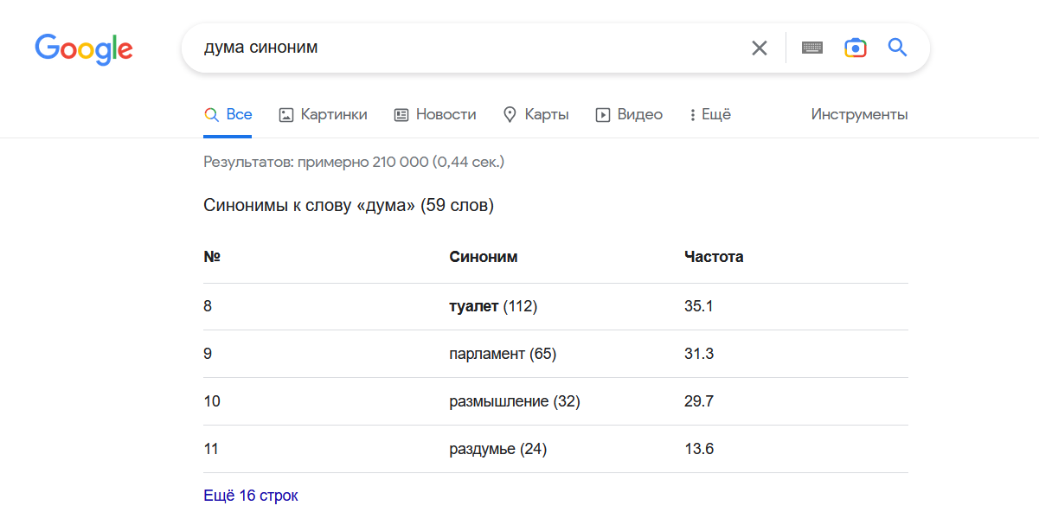Click the парламент synonym entry
Viewport: 1039px width, 525px height.
(487, 354)
